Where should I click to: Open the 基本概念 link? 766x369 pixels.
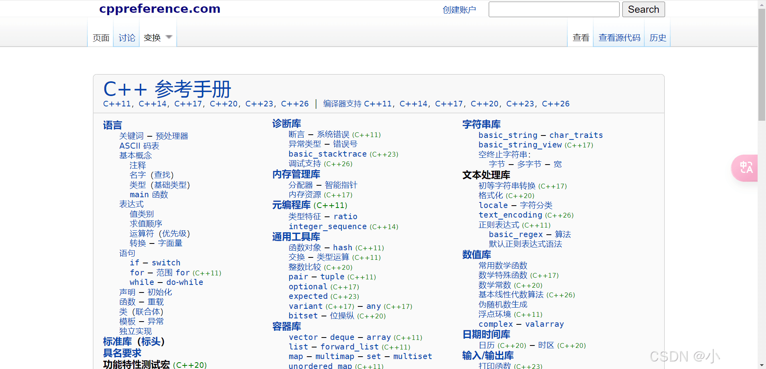[x=135, y=155]
